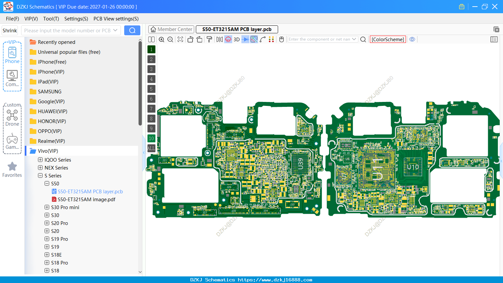503x283 pixels.
Task: Click the blue search button
Action: [132, 30]
